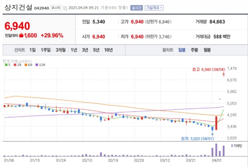Click the 상지건설 stock name heading
The image size is (248, 167).
[19, 7]
